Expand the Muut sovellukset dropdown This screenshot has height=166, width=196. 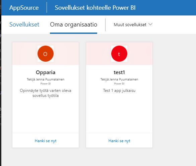(x=133, y=24)
